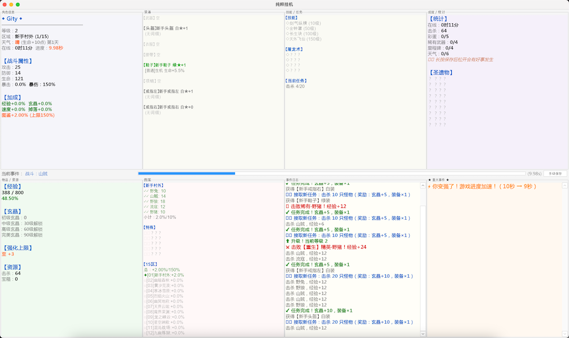Click the 【强化上限】 heading
569x338 pixels.
pos(18,248)
